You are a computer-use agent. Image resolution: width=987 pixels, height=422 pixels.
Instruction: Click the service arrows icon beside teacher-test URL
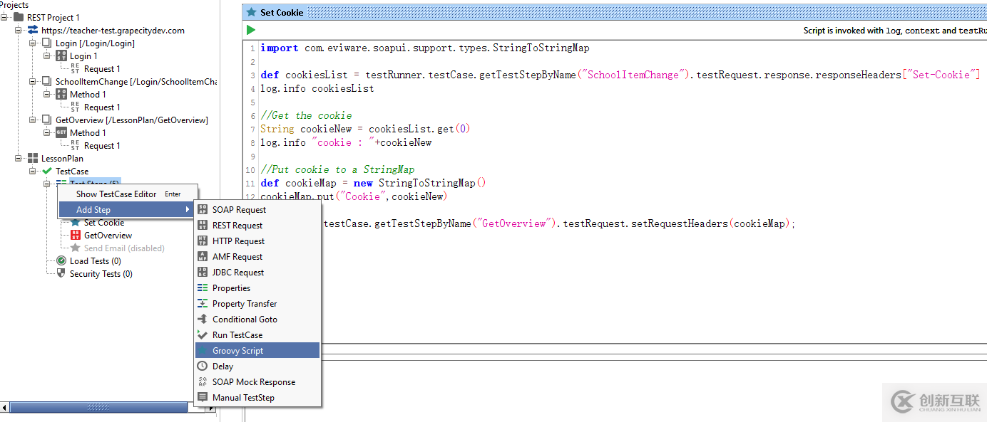[x=33, y=30]
